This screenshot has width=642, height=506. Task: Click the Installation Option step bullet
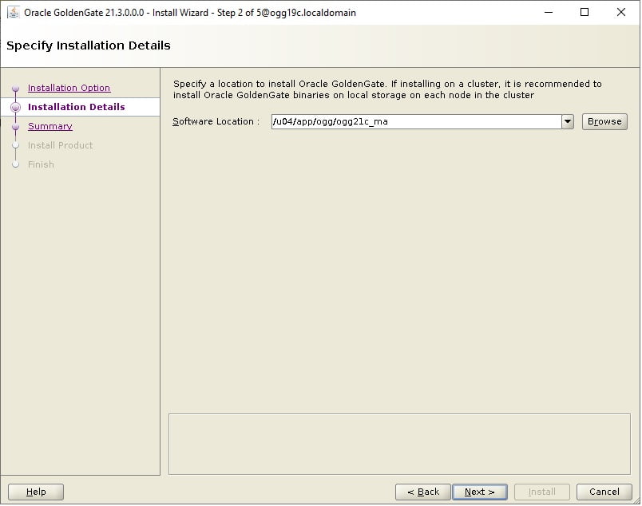[15, 89]
